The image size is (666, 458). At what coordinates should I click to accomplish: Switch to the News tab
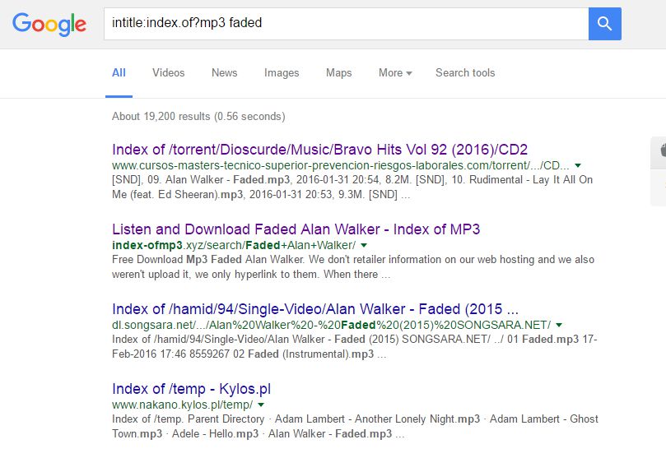click(224, 73)
